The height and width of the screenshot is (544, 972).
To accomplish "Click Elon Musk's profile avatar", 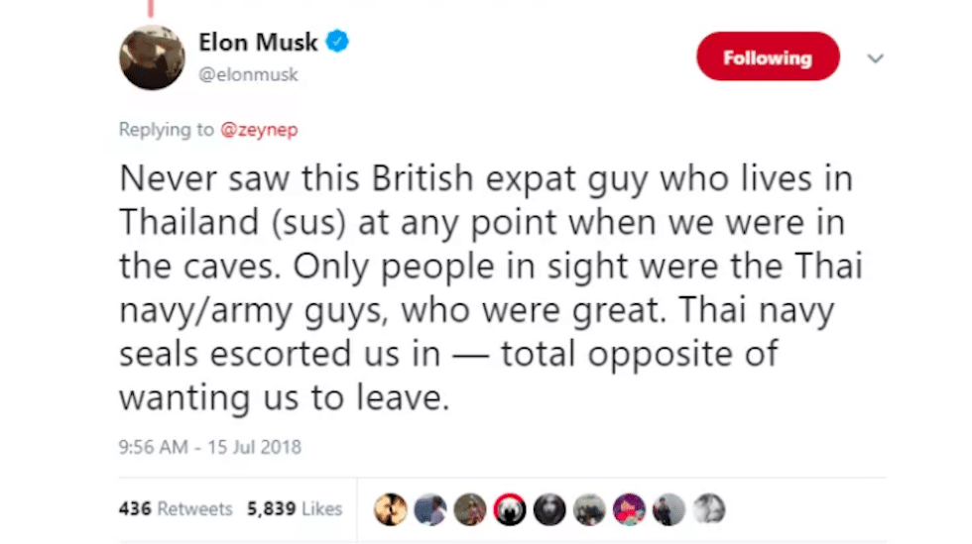I will tap(152, 57).
